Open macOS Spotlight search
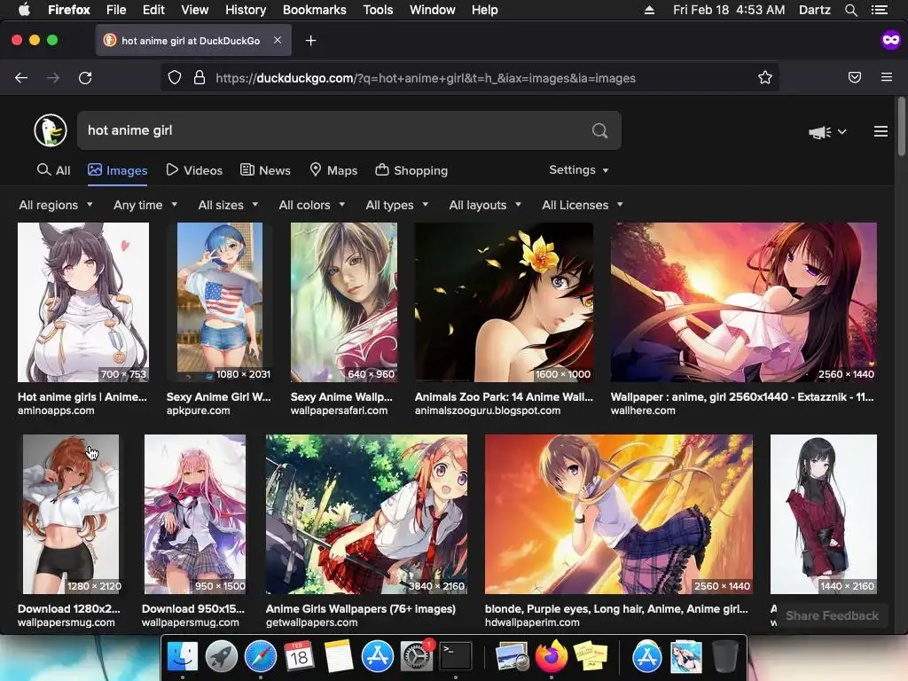Screen dimensions: 908x681 850,10
